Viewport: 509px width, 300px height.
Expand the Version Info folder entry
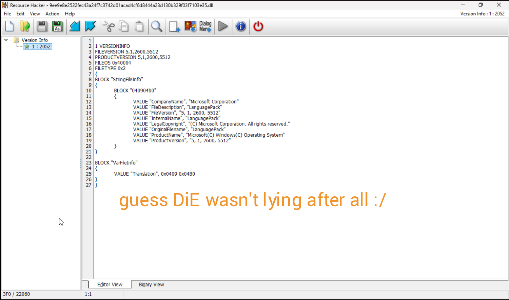(34, 40)
